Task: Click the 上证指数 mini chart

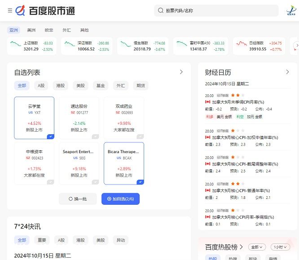Action: click(x=16, y=44)
